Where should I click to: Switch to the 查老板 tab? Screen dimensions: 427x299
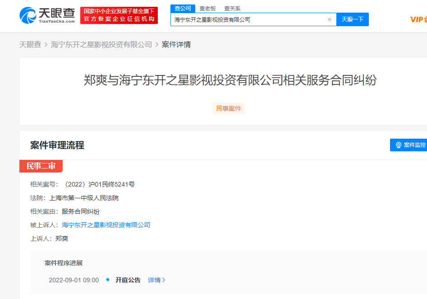click(207, 9)
